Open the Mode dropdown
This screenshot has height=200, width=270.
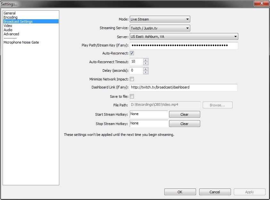click(160, 19)
